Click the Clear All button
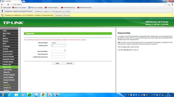This screenshot has height=97, width=174. coord(69,63)
